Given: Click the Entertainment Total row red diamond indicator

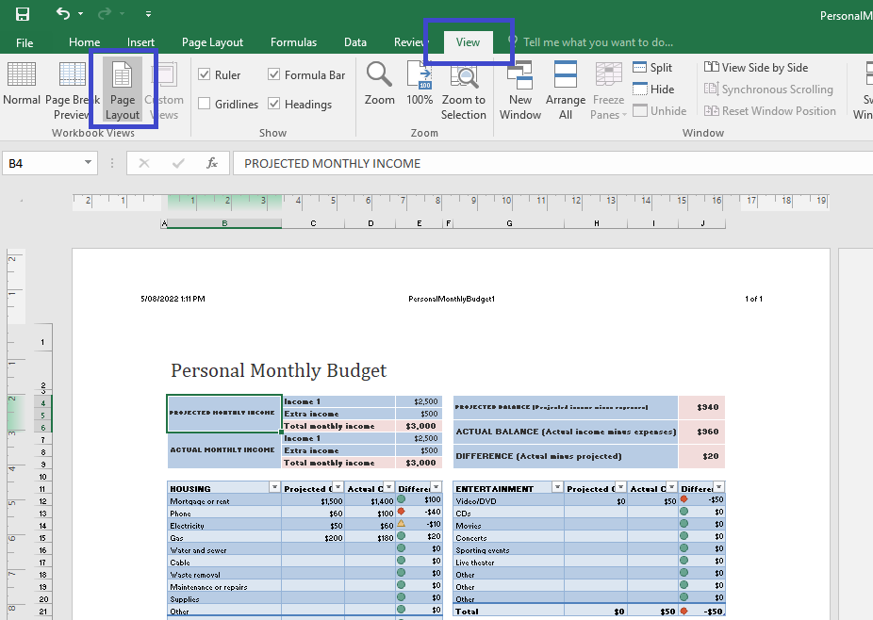Looking at the screenshot, I should click(684, 611).
